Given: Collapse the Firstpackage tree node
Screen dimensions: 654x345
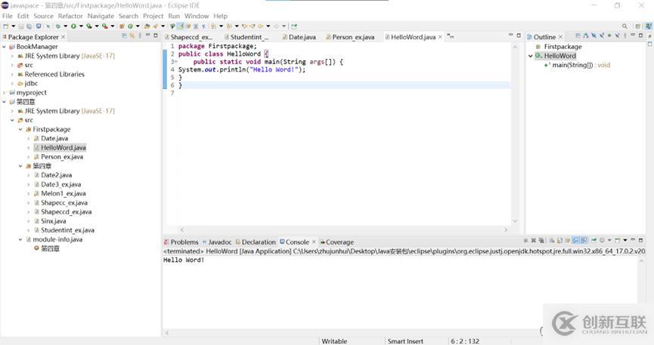Looking at the screenshot, I should pyautogui.click(x=20, y=129).
